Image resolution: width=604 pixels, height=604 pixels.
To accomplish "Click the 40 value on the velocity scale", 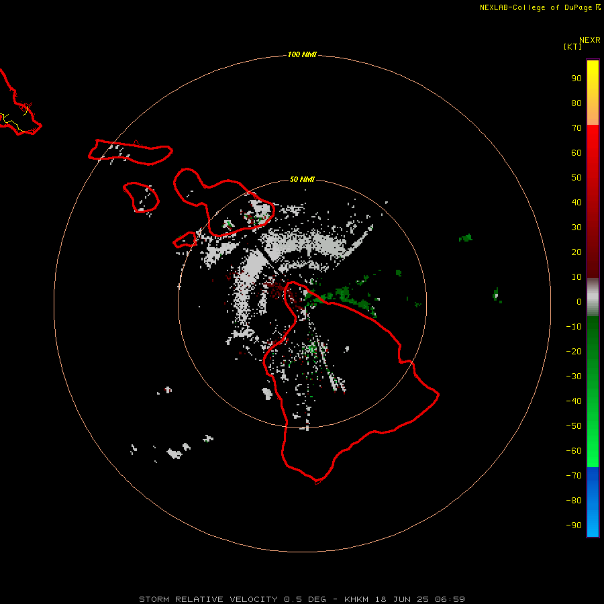I will 576,202.
